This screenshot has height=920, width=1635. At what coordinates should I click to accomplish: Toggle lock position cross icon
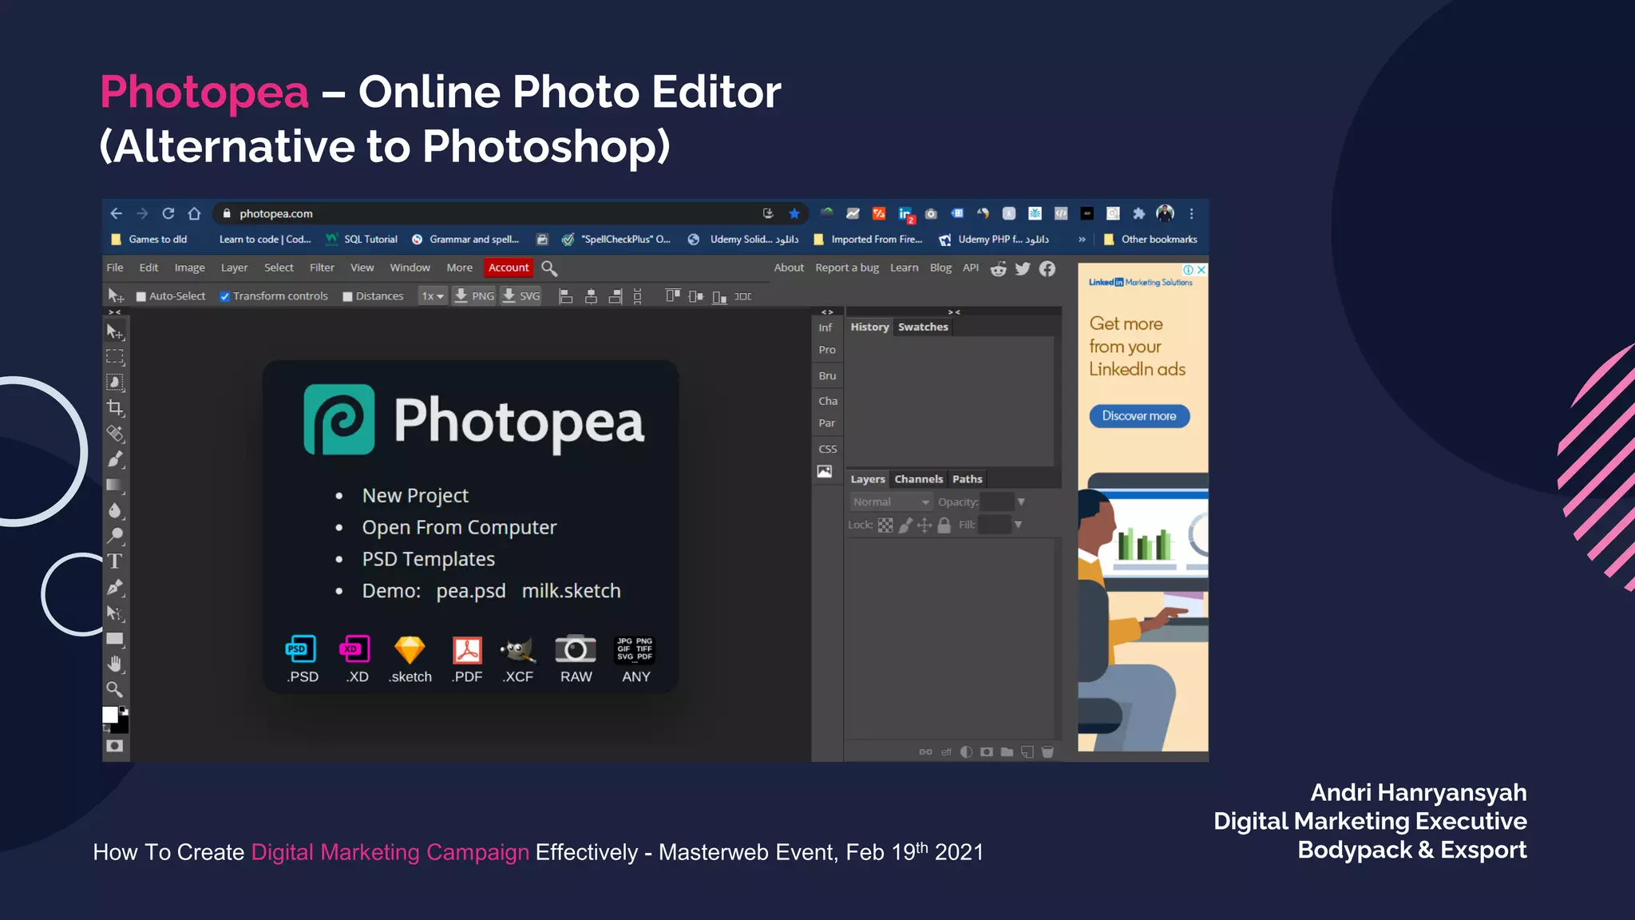click(x=924, y=525)
